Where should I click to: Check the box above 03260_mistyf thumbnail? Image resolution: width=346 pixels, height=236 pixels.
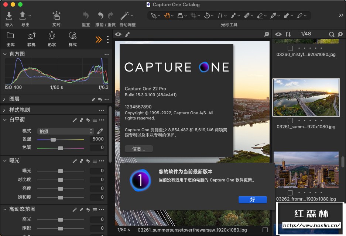click(290, 48)
